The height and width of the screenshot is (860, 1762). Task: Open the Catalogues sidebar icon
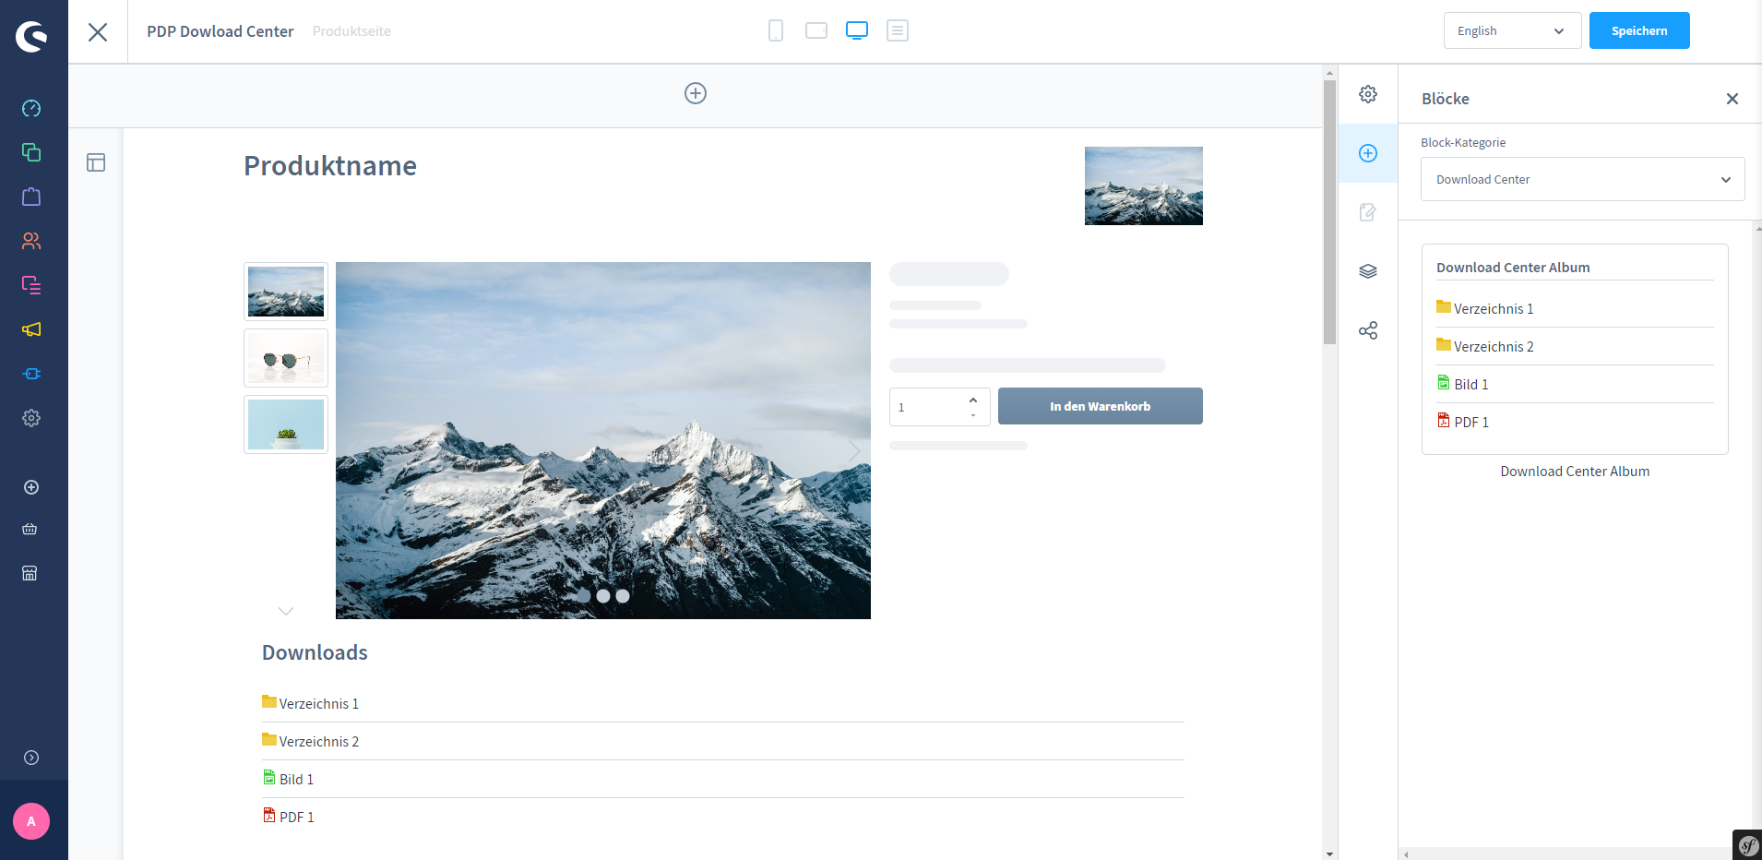[31, 152]
